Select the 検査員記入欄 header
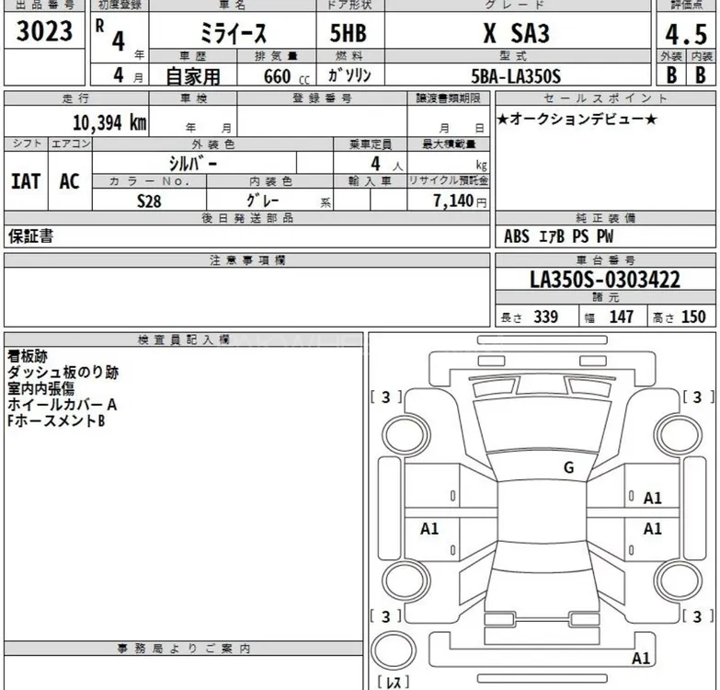Screen dimensions: 720x690 (184, 340)
